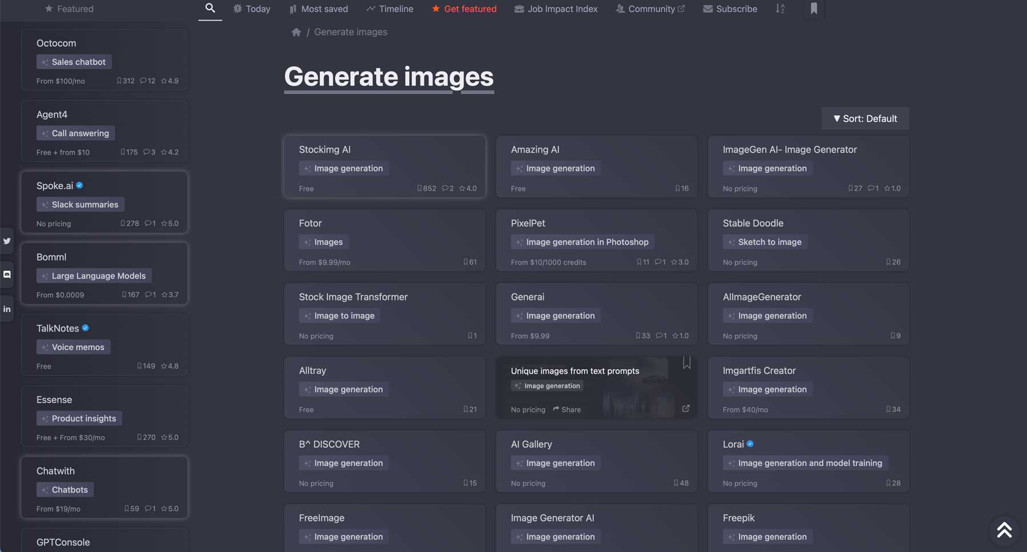Open the Most saved tab

(x=318, y=9)
